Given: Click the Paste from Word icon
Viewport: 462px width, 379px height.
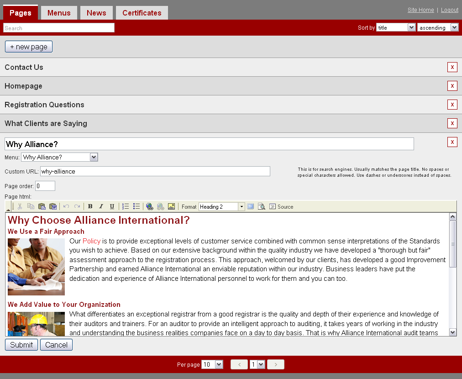Looking at the screenshot, I should (x=52, y=206).
